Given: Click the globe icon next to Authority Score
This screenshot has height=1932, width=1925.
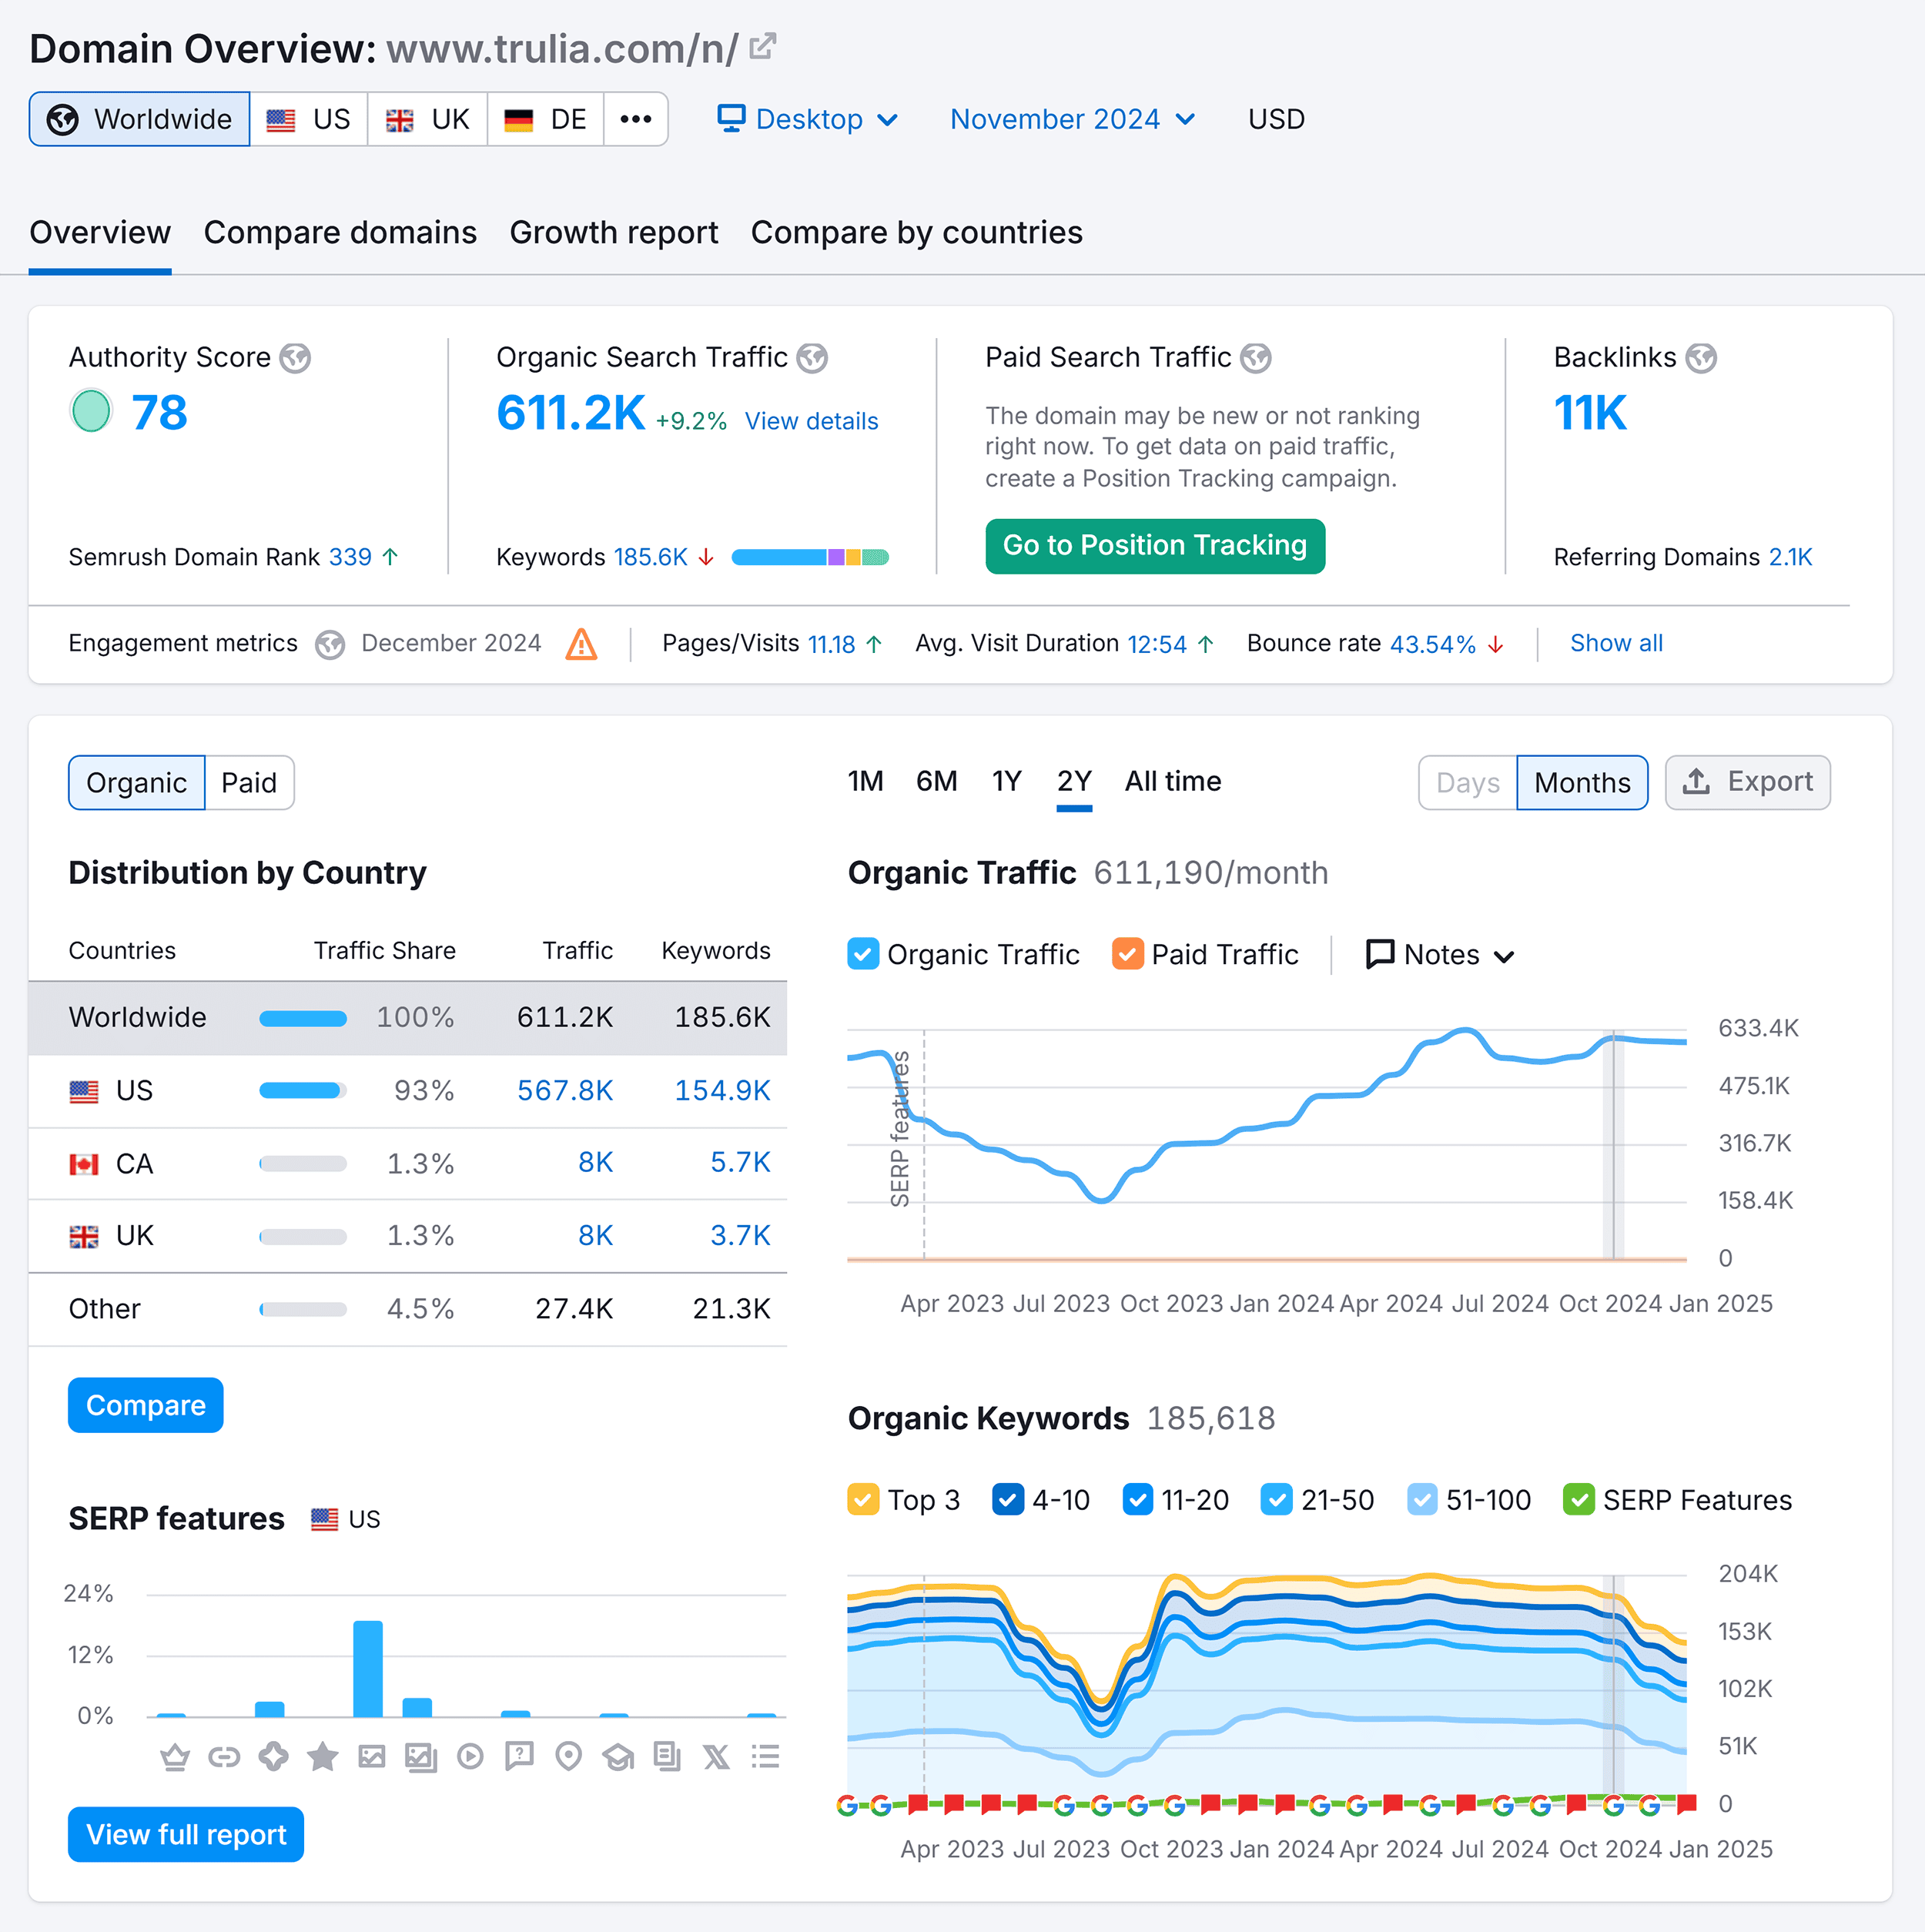Looking at the screenshot, I should click(x=295, y=358).
